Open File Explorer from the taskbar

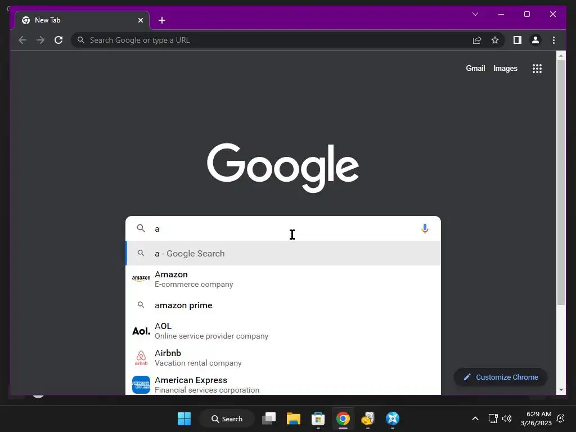[x=294, y=418]
